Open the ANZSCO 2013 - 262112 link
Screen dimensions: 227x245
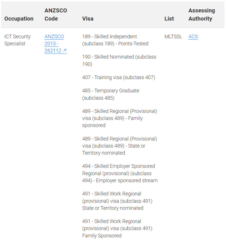[56, 44]
